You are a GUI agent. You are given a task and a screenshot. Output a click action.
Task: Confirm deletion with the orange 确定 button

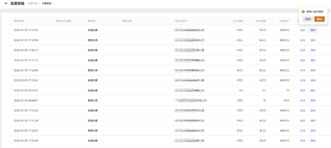coord(319,19)
